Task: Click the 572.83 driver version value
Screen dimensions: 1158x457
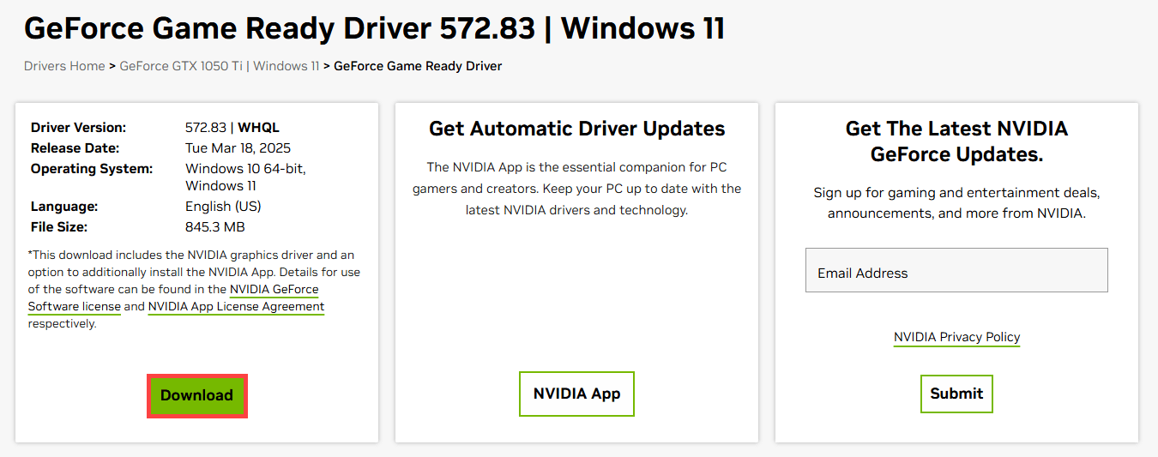Action: 205,128
